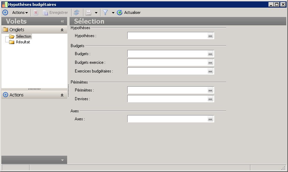Click the Volets panel title
The image size is (288, 172).
[16, 21]
